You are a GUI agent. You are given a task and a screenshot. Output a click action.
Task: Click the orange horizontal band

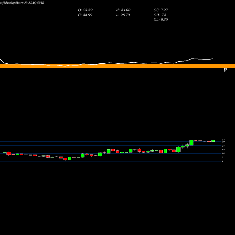[117, 66]
